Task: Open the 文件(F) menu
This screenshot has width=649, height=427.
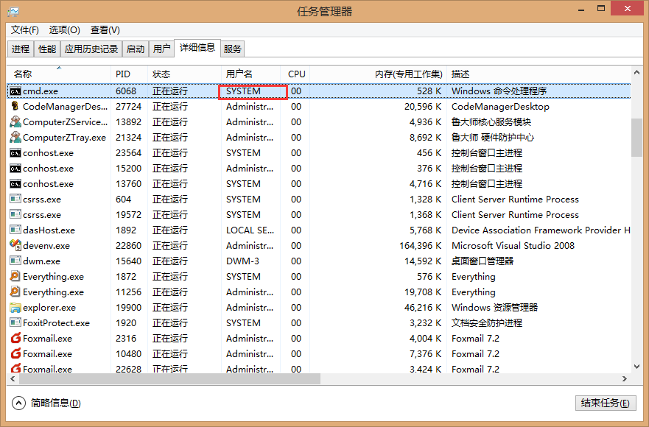Action: click(24, 29)
